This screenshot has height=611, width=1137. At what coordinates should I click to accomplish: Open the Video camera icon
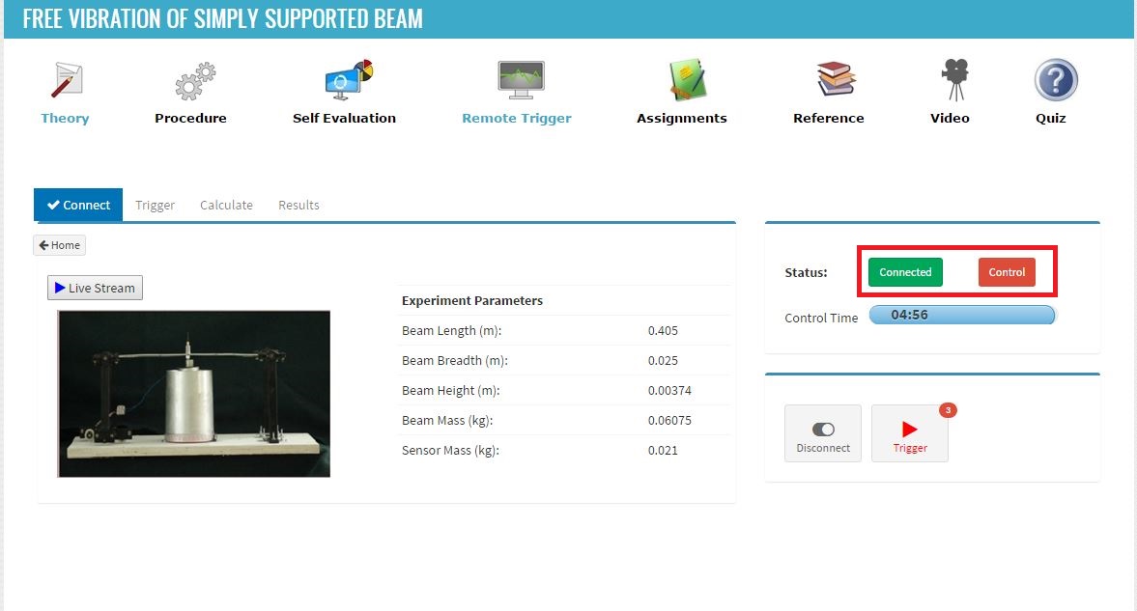click(955, 80)
